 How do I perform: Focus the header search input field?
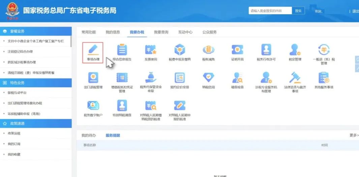point(270,10)
